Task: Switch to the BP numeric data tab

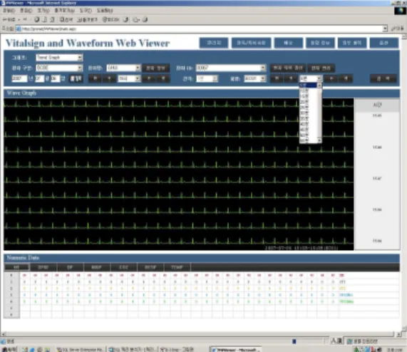Action: [70, 267]
